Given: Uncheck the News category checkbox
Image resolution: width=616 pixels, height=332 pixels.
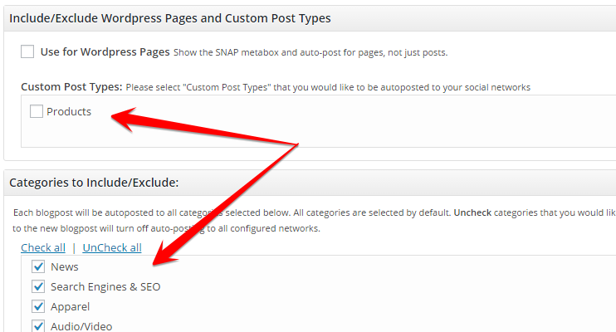Looking at the screenshot, I should pyautogui.click(x=38, y=266).
